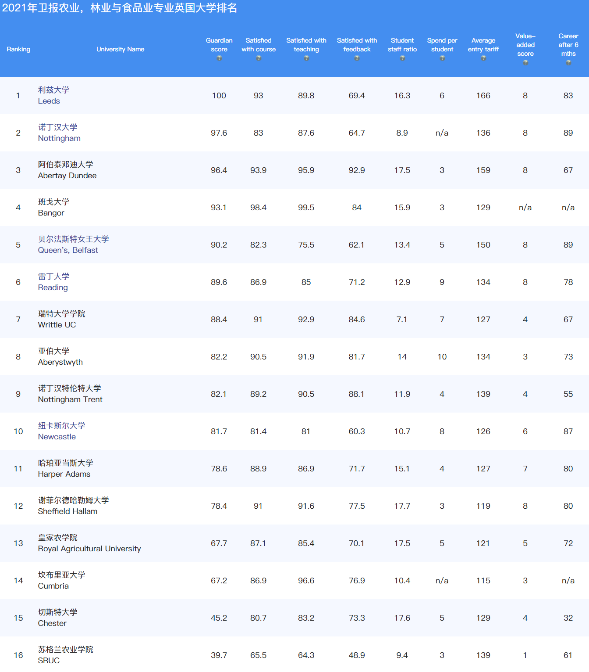Image resolution: width=589 pixels, height=672 pixels.
Task: Click the Average entry tariff help icon
Action: [483, 58]
